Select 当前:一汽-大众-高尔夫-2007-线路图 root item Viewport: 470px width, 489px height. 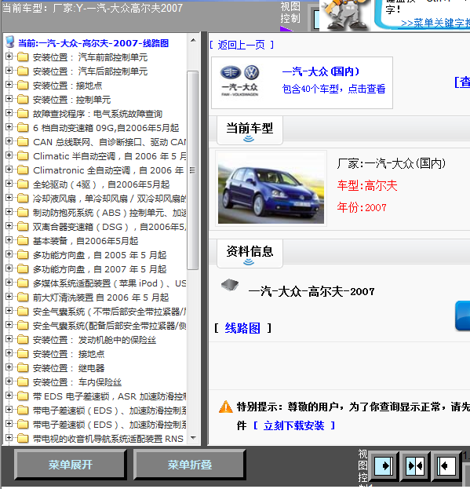pyautogui.click(x=93, y=43)
